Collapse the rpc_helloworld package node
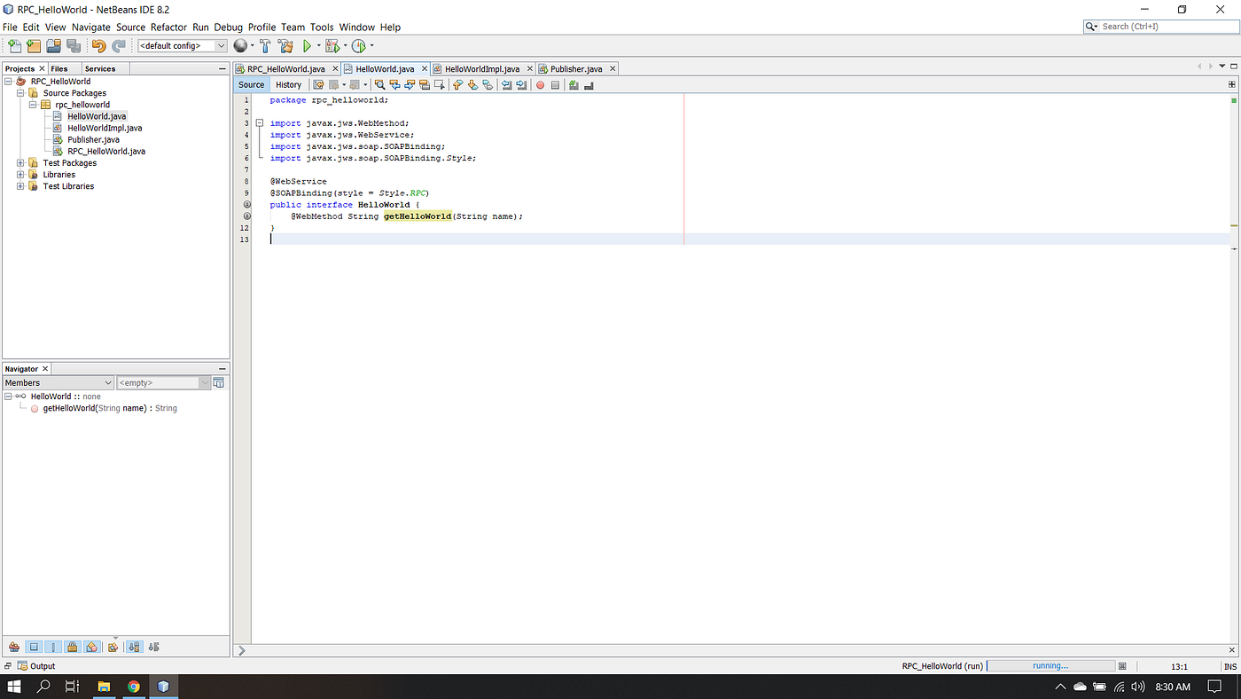The image size is (1241, 699). [x=33, y=104]
